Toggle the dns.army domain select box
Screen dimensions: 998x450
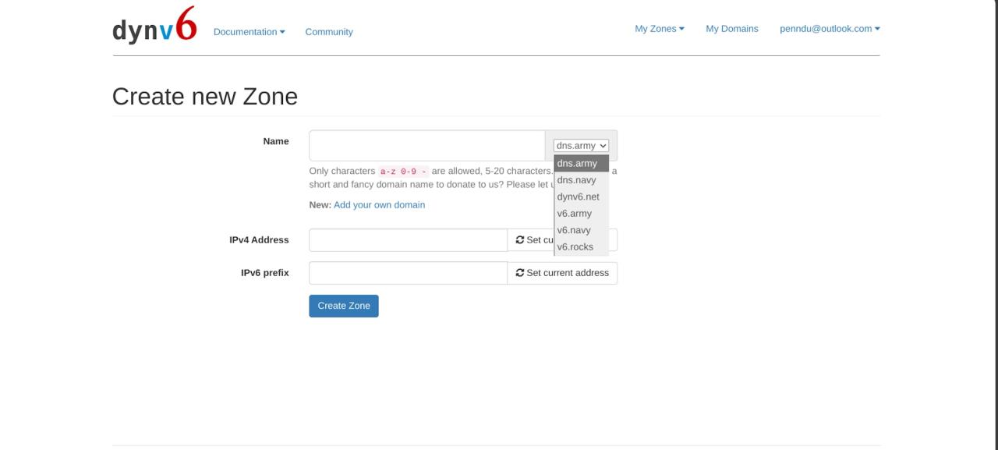pyautogui.click(x=581, y=146)
